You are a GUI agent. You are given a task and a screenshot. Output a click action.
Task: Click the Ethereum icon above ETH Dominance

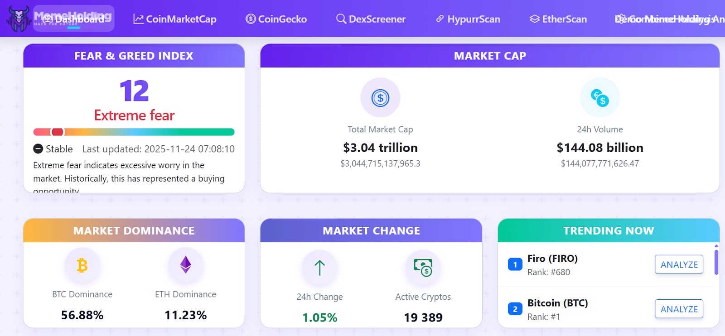point(186,265)
